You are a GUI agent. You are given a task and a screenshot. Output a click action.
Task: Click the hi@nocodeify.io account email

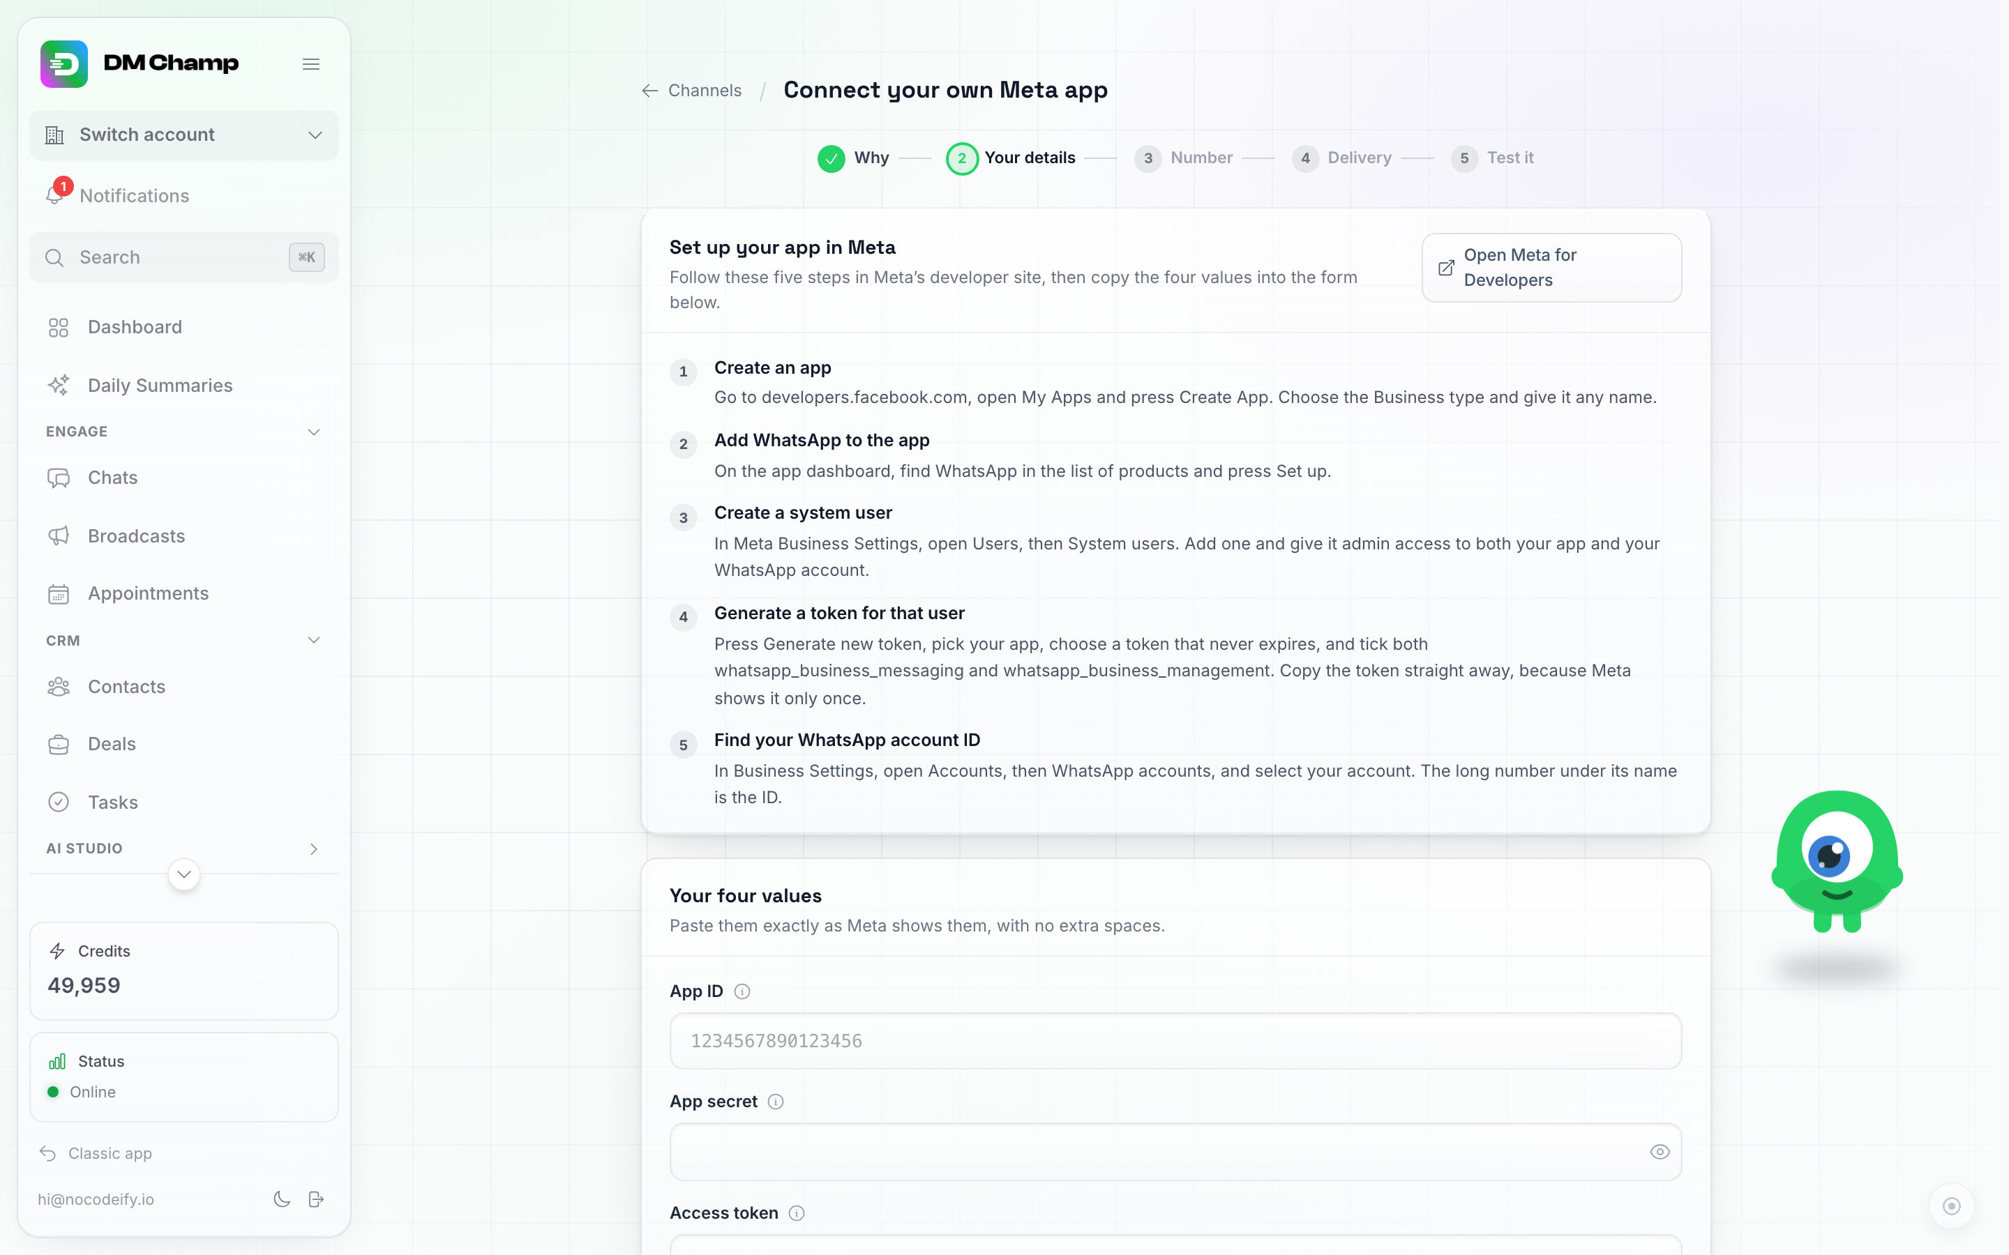(96, 1199)
